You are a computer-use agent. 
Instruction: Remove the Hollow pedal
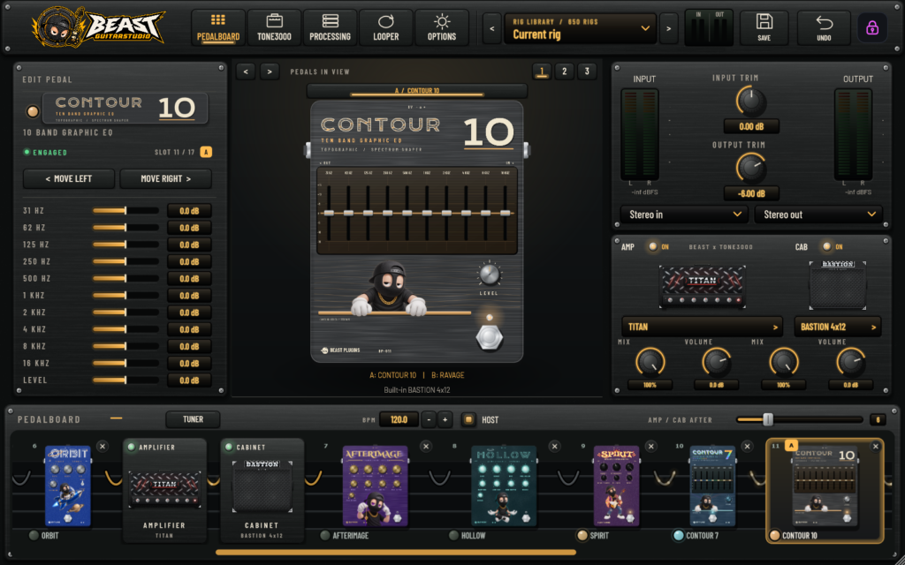[555, 446]
